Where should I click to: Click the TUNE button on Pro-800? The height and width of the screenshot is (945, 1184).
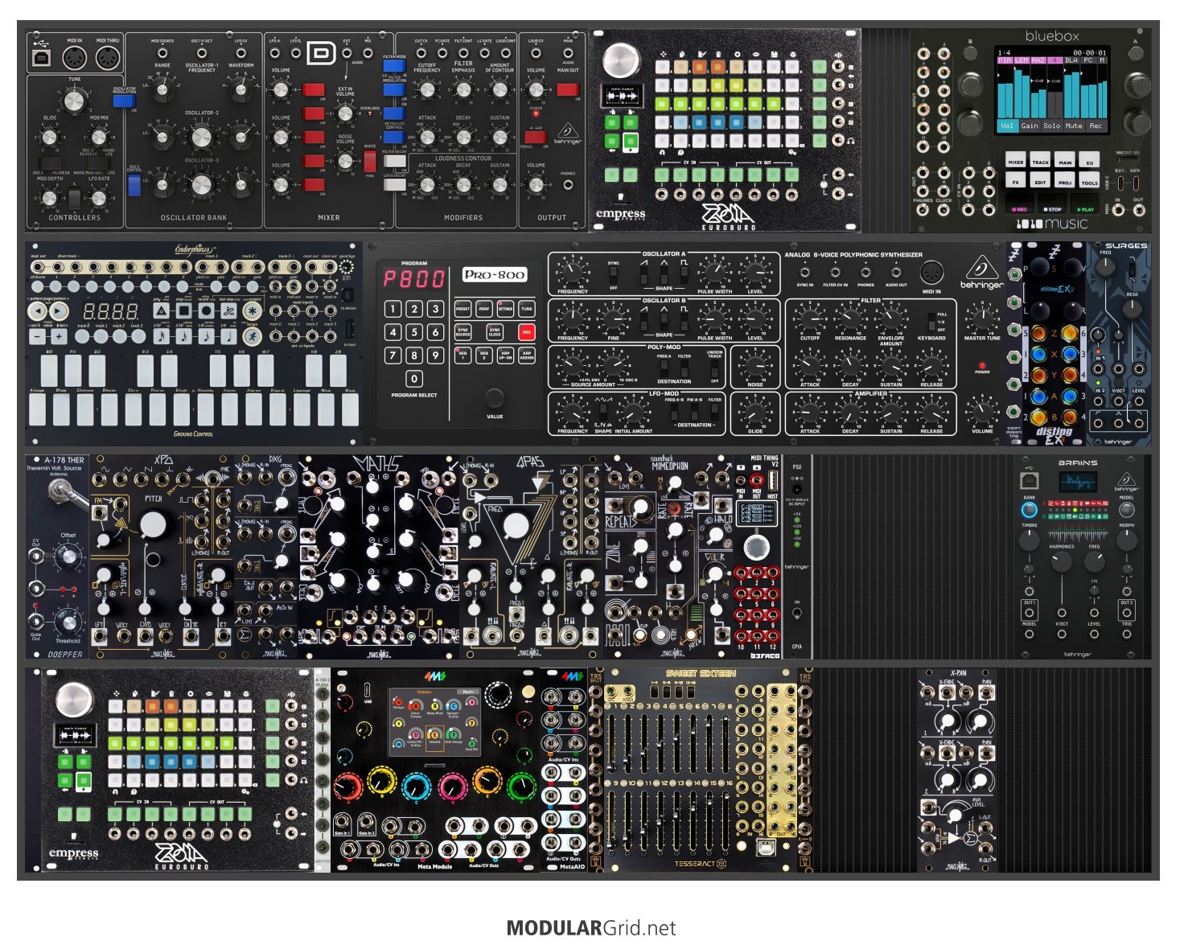click(527, 308)
